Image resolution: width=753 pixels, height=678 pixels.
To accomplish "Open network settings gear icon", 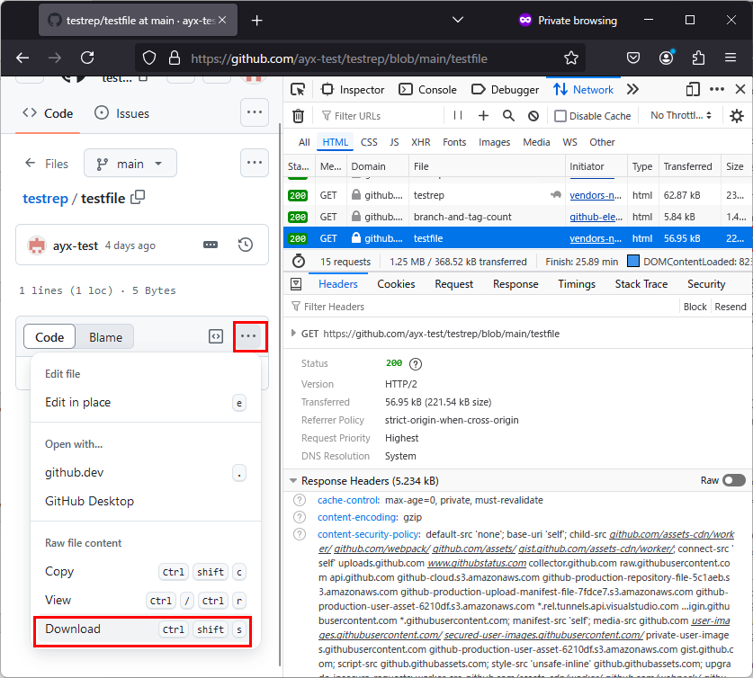I will pos(737,116).
